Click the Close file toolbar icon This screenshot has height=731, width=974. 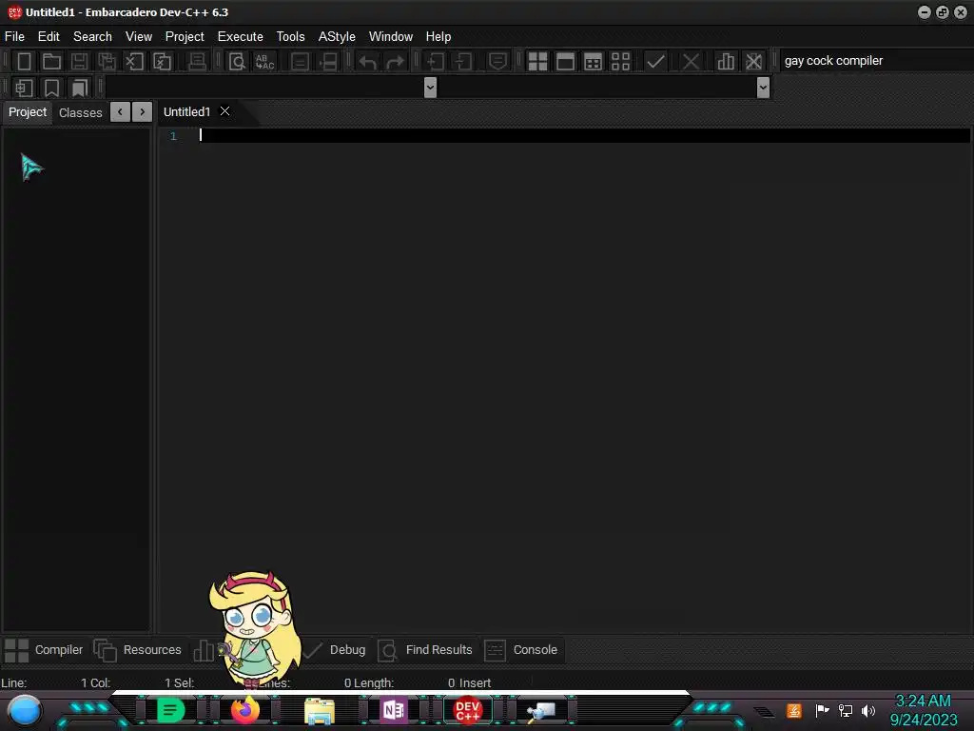tap(134, 61)
